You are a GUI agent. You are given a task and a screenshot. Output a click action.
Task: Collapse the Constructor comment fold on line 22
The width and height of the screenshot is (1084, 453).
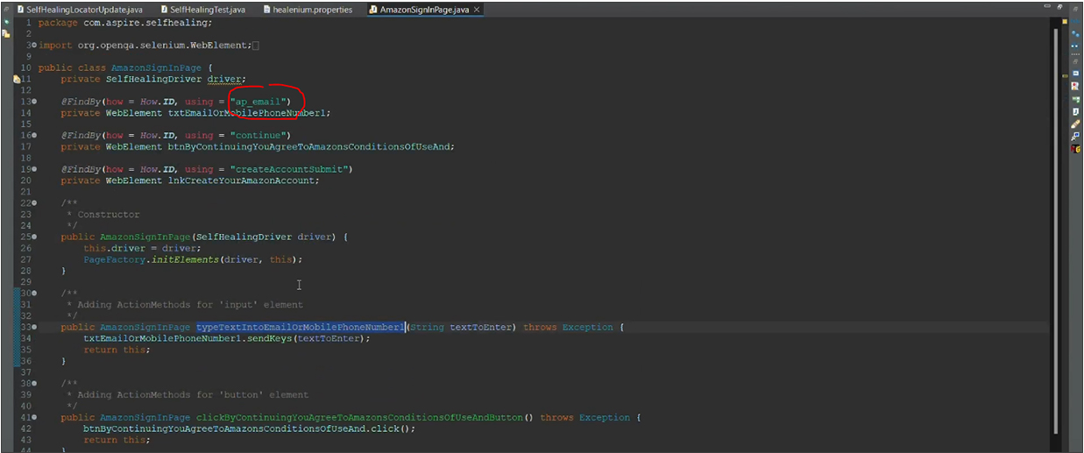click(x=33, y=203)
